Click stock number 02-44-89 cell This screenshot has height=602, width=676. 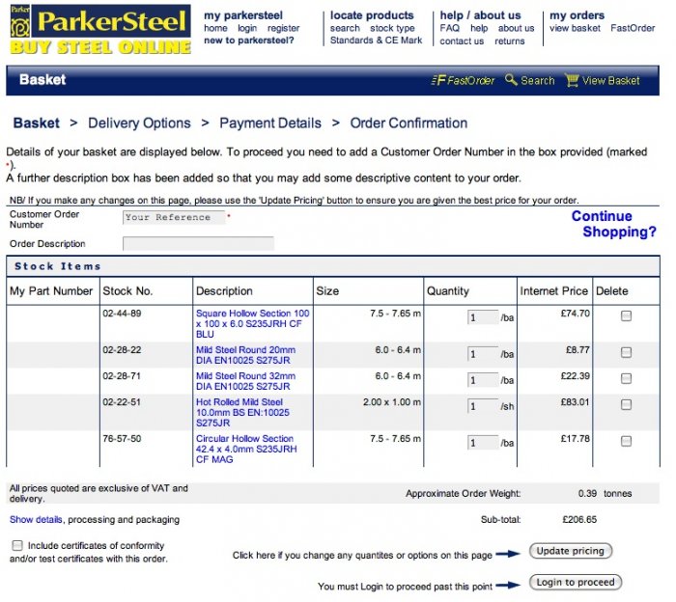point(122,314)
